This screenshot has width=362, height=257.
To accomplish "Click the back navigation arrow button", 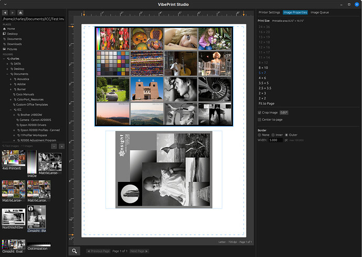I will tap(5, 13).
